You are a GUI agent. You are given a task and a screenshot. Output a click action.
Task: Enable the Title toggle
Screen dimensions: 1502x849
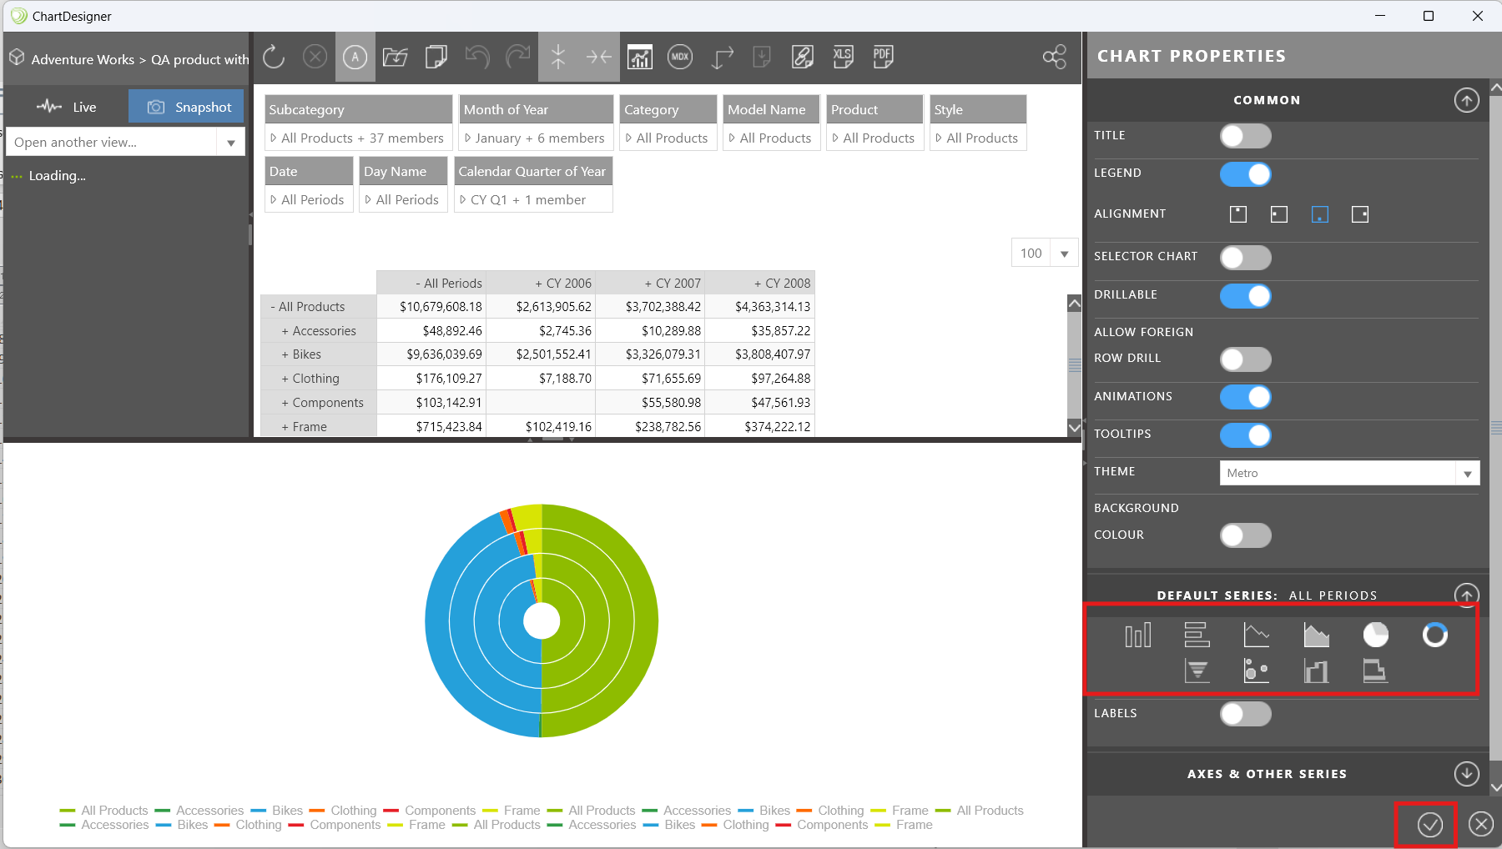pos(1245,136)
